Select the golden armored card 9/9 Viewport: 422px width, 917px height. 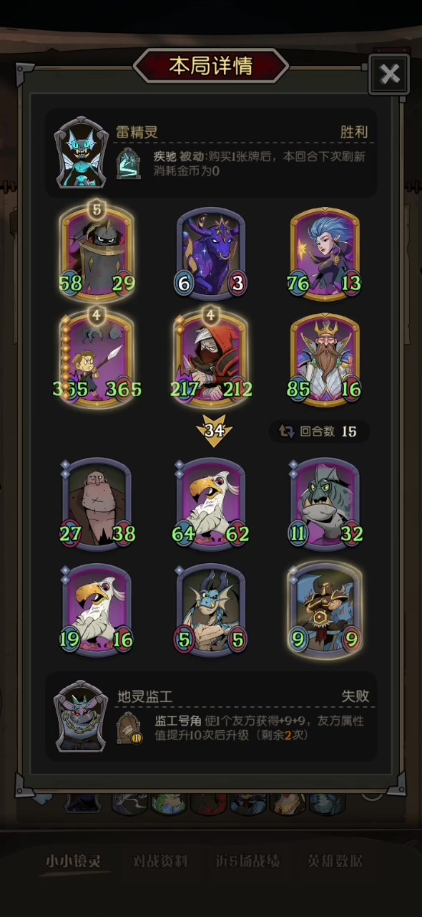325,609
